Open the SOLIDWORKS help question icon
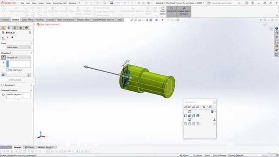 (252, 3)
